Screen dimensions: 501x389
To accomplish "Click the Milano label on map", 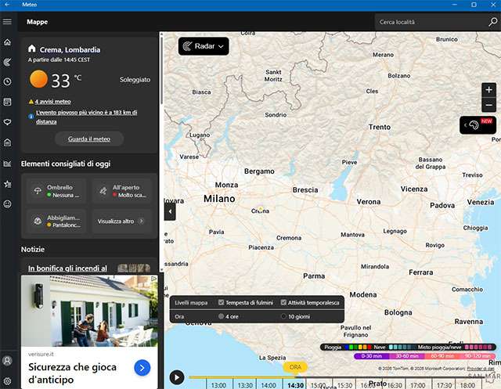I will click(x=219, y=199).
